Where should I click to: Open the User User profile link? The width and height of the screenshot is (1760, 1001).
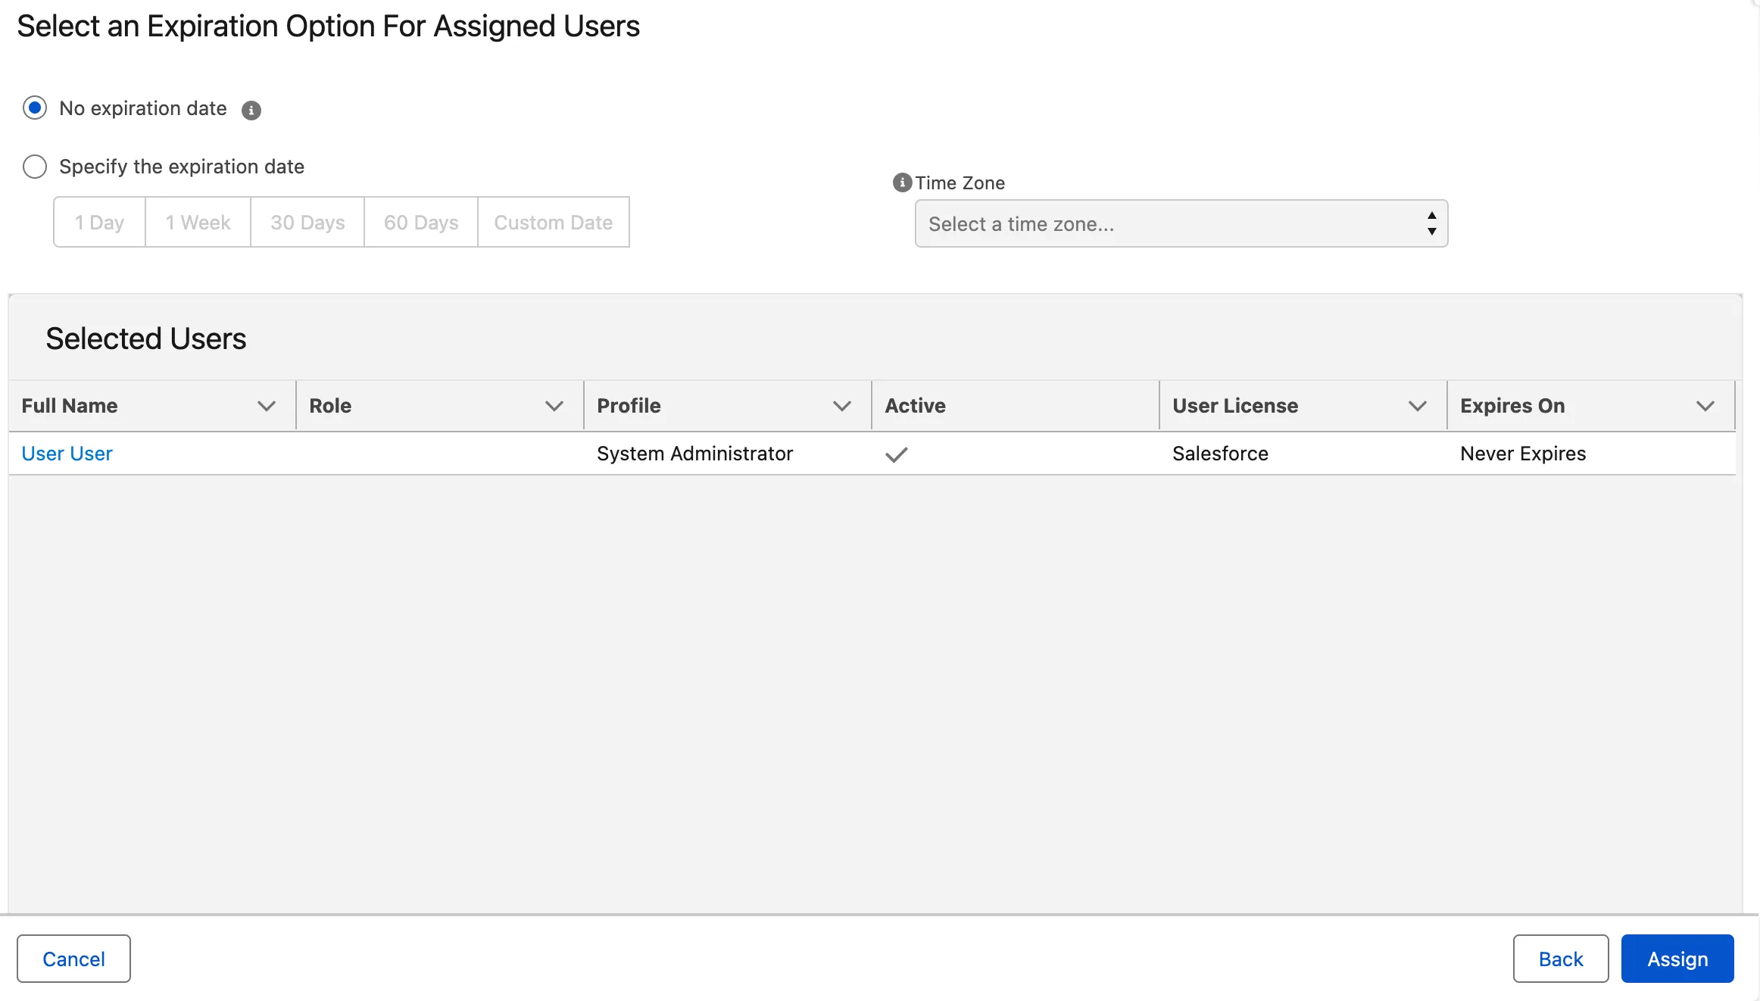coord(67,454)
